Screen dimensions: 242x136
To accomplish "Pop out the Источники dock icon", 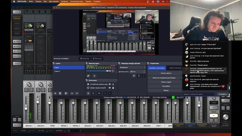I will coord(87,80).
